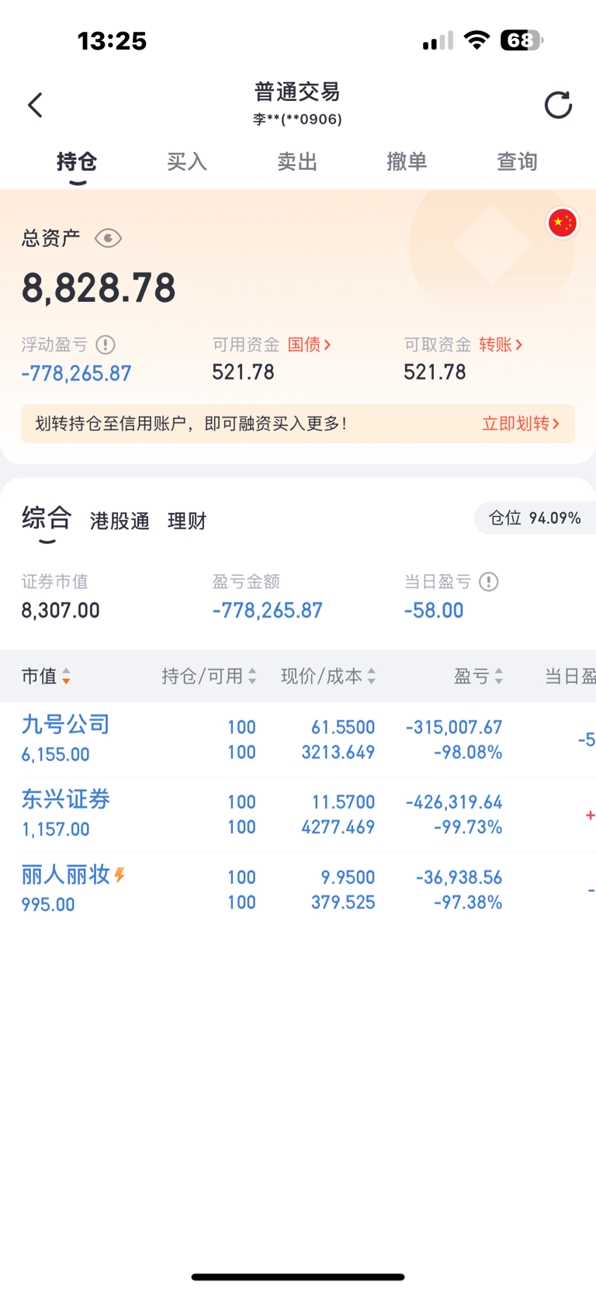Tap 当日盈亏 value -58.00

coord(434,611)
